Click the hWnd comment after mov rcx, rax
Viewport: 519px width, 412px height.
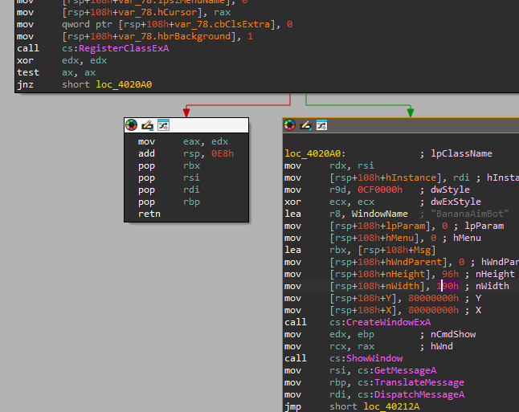(442, 346)
